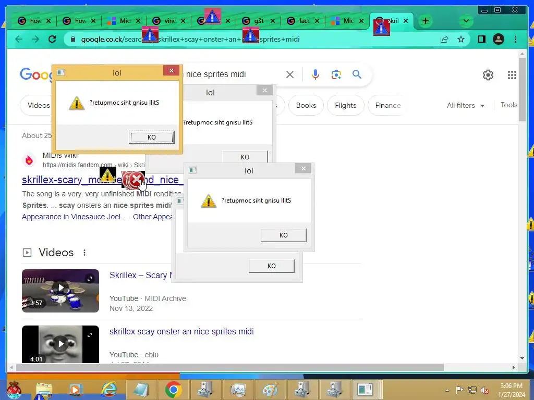Close the g3t tab
534x400 pixels.
[272, 21]
